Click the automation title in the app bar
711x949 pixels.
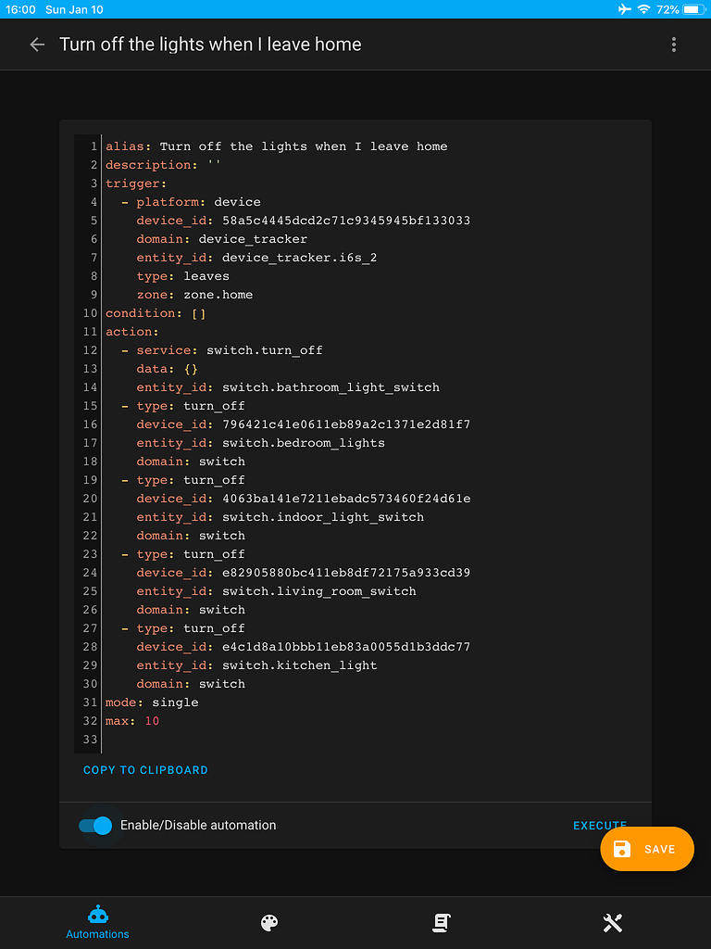pos(210,44)
